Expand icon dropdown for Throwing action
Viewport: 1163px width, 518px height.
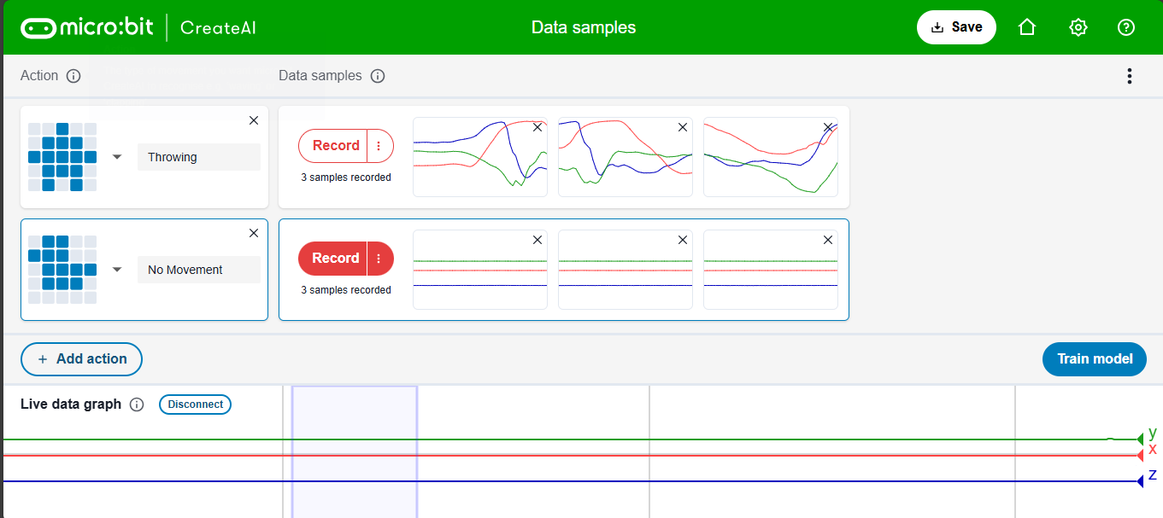click(x=118, y=157)
